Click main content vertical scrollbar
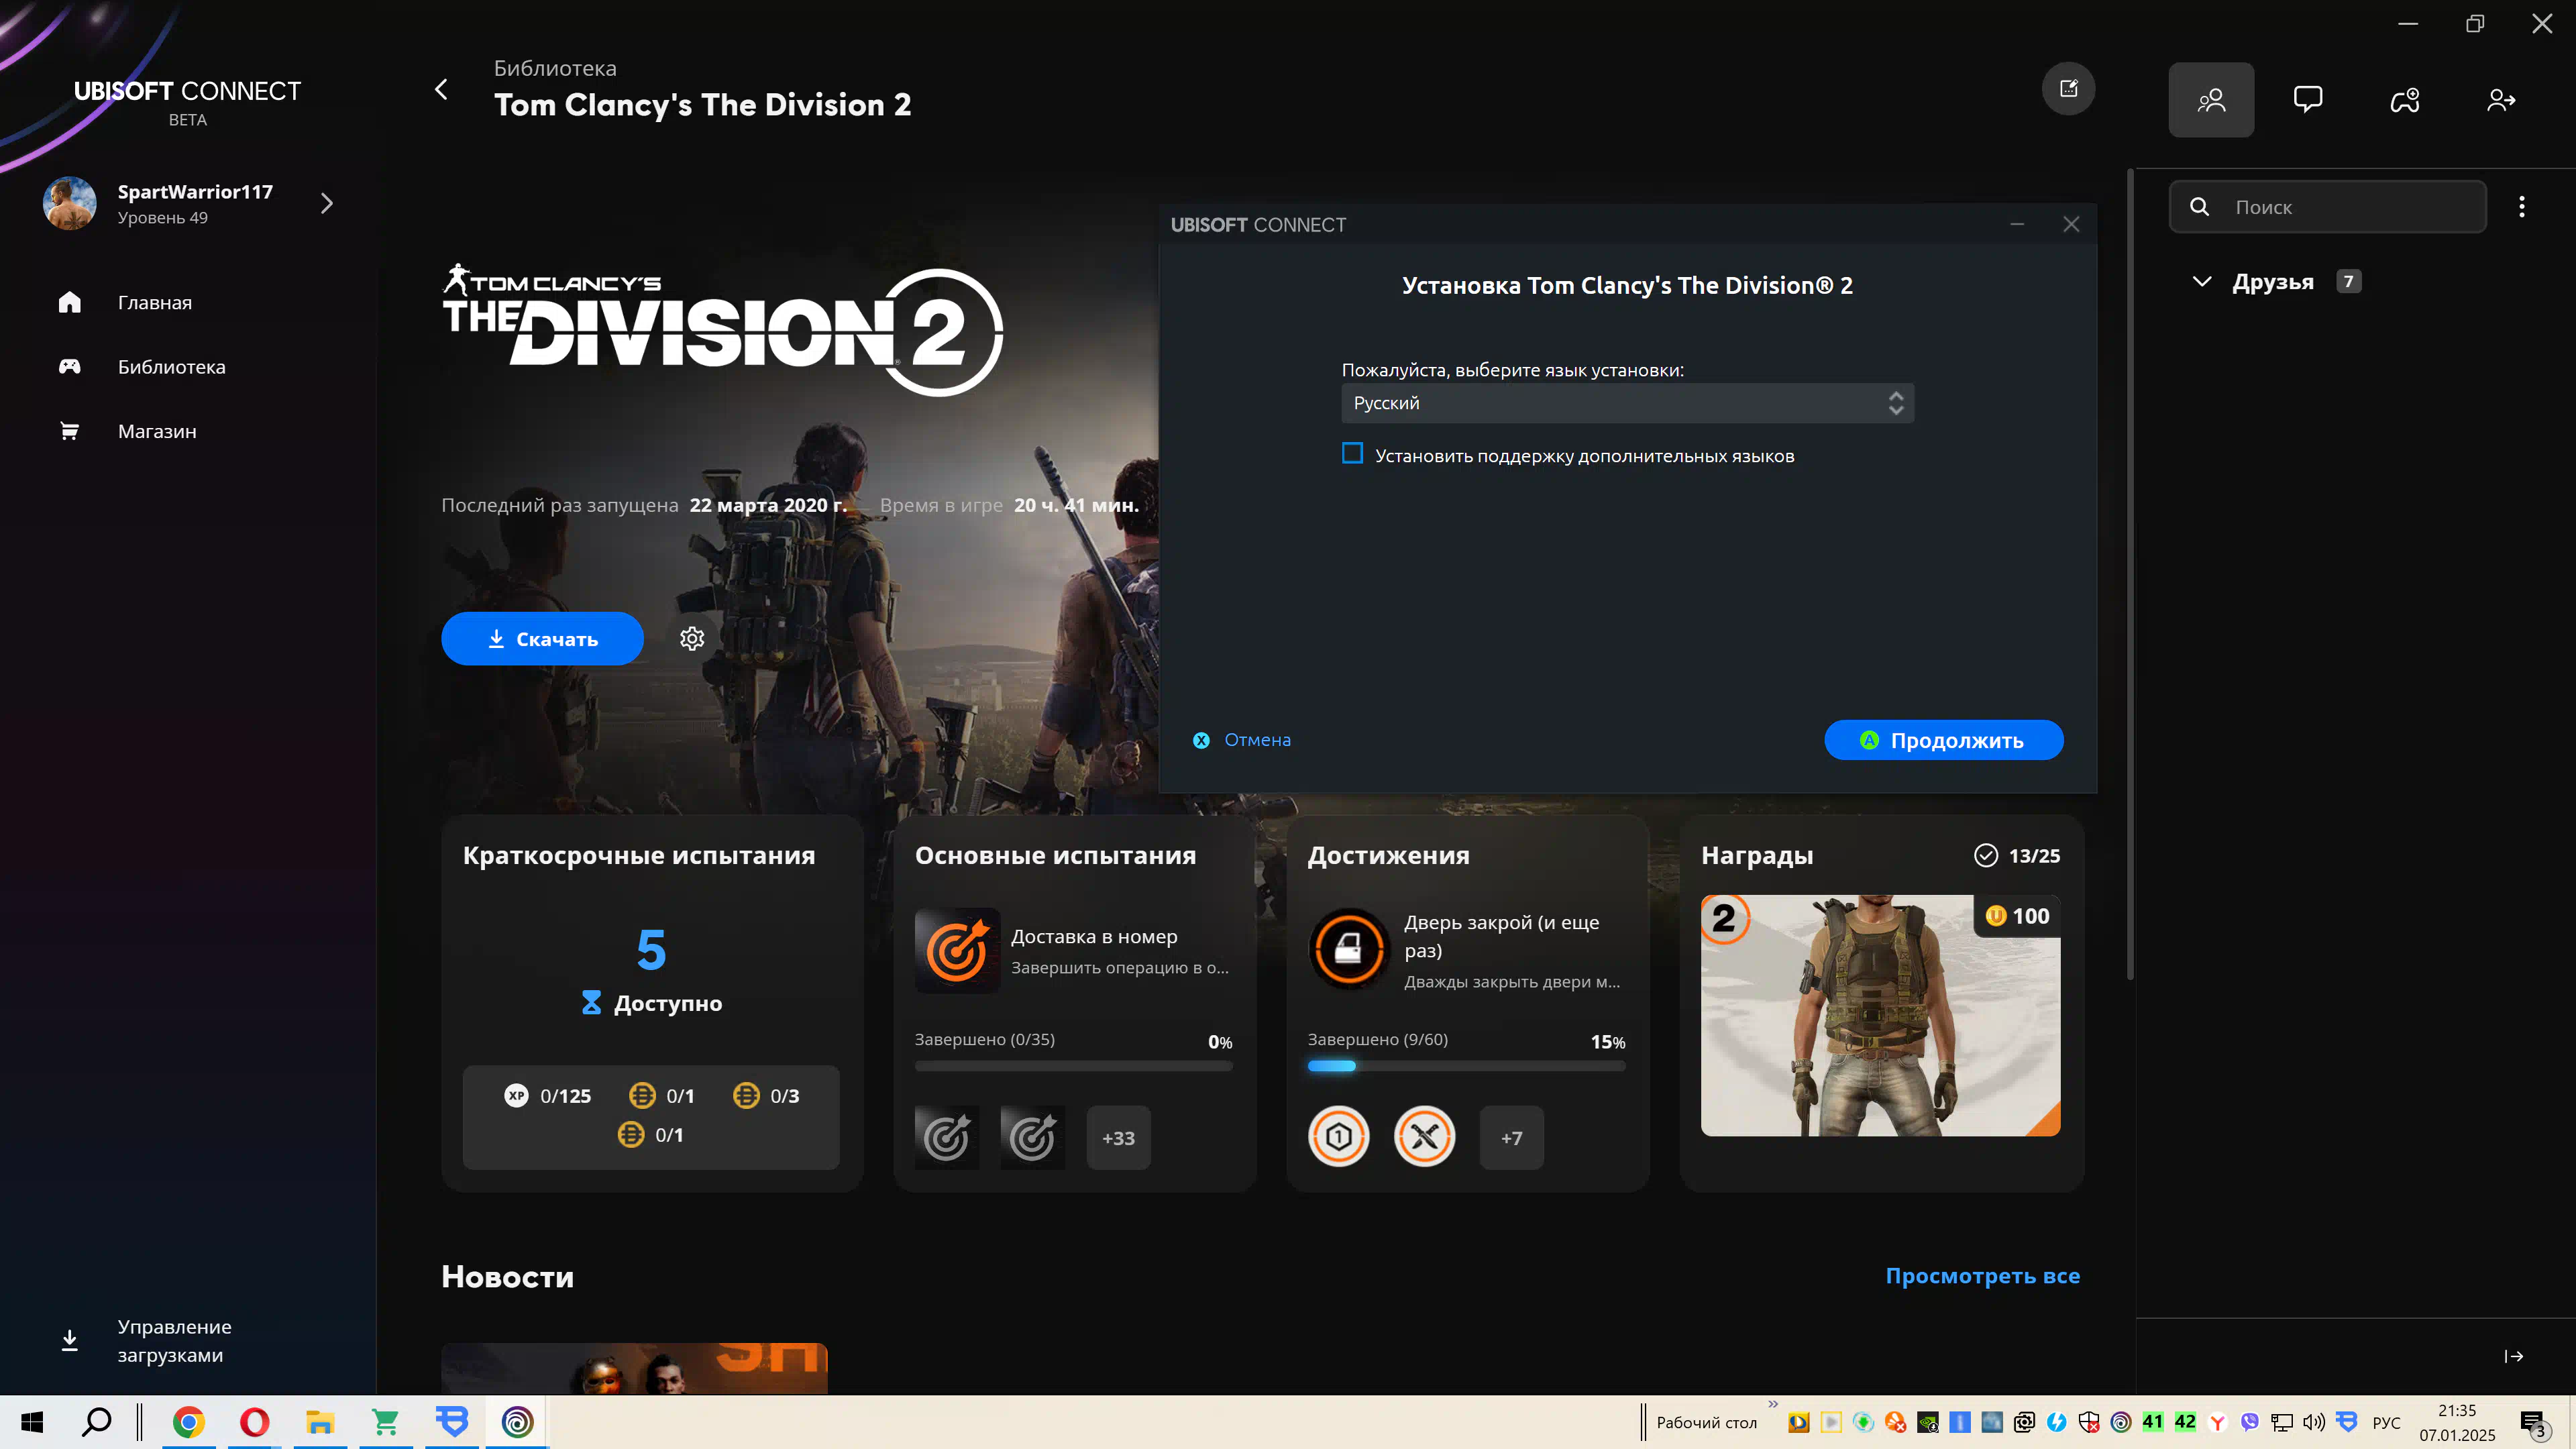 click(2129, 575)
